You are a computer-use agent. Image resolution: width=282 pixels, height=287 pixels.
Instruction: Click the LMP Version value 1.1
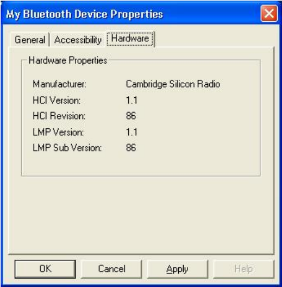coord(131,132)
